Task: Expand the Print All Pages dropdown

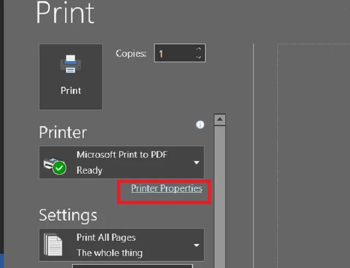Action: click(121, 245)
